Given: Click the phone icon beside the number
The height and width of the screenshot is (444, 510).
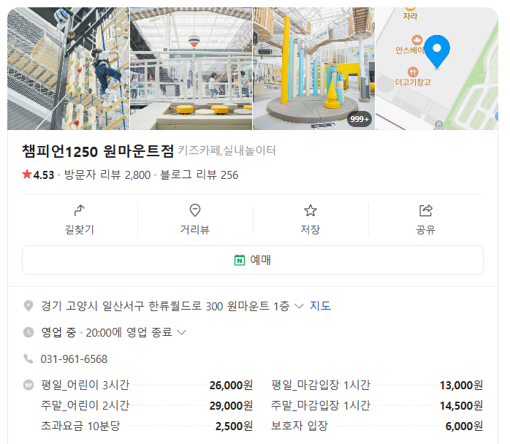Looking at the screenshot, I should (x=28, y=359).
